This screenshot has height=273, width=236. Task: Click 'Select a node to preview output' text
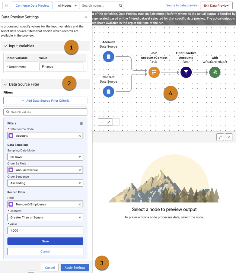(x=164, y=209)
